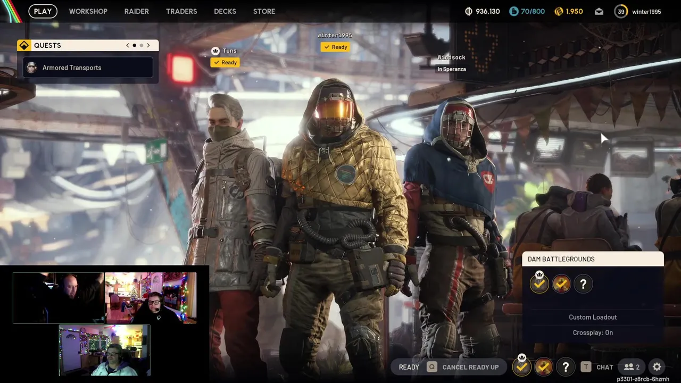Open the settings gear
This screenshot has width=681, height=383.
pos(657,367)
